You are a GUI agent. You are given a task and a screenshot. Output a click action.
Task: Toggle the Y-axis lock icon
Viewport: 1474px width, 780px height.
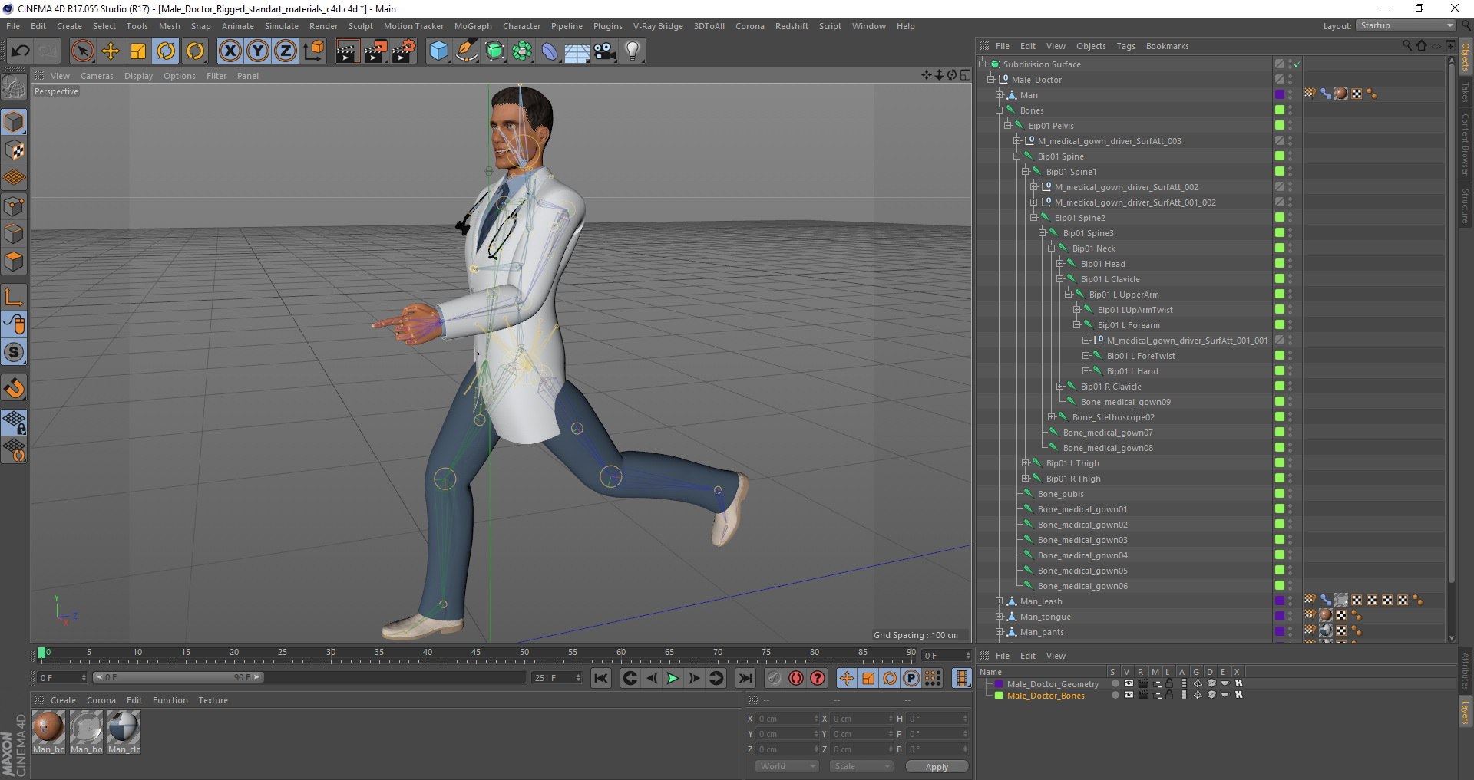[x=258, y=51]
